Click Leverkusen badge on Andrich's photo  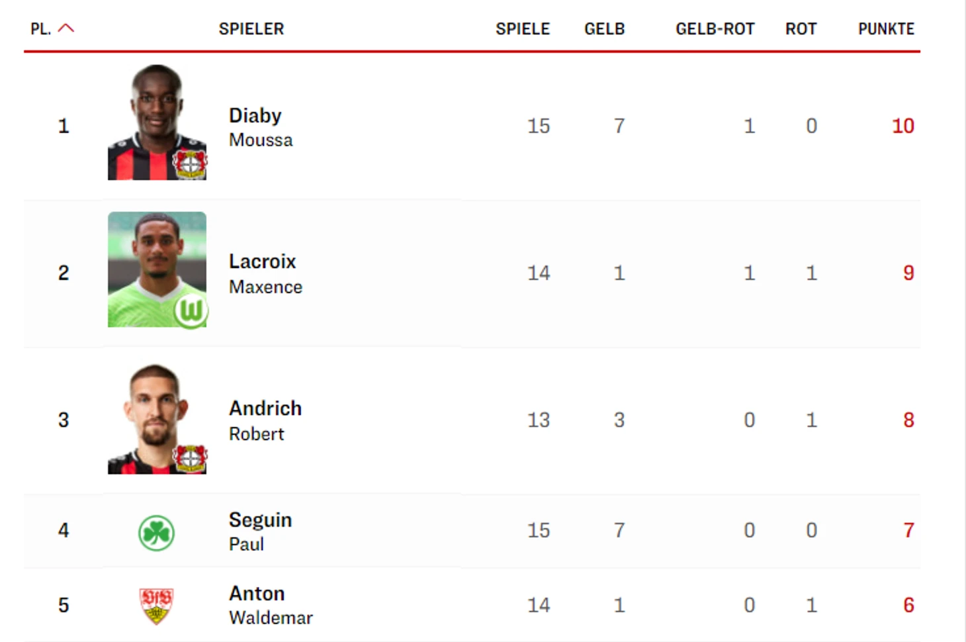click(x=191, y=458)
